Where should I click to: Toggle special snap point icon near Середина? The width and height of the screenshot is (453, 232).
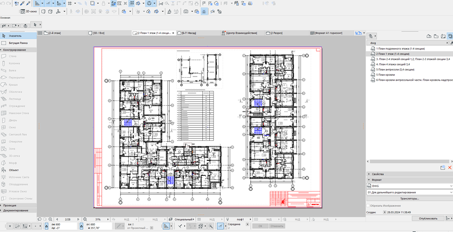click(220, 226)
